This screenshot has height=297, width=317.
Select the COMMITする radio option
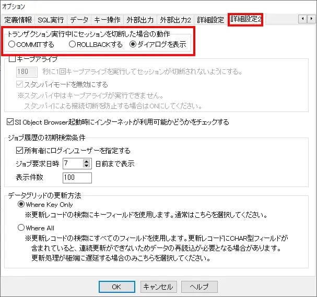[12, 44]
